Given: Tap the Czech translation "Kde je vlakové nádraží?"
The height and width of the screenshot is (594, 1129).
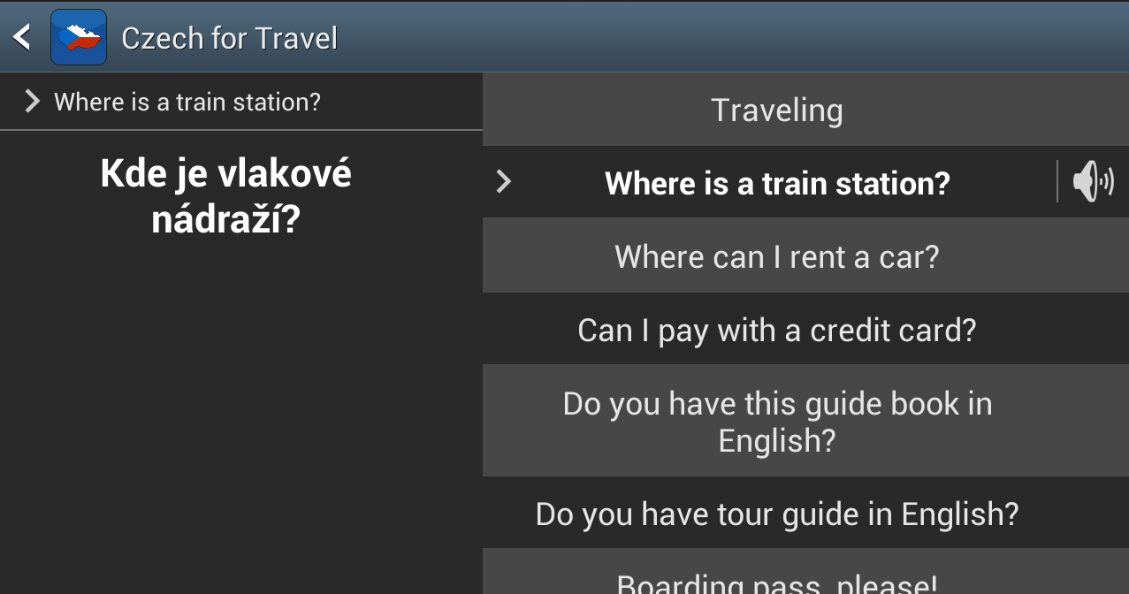Looking at the screenshot, I should click(226, 195).
